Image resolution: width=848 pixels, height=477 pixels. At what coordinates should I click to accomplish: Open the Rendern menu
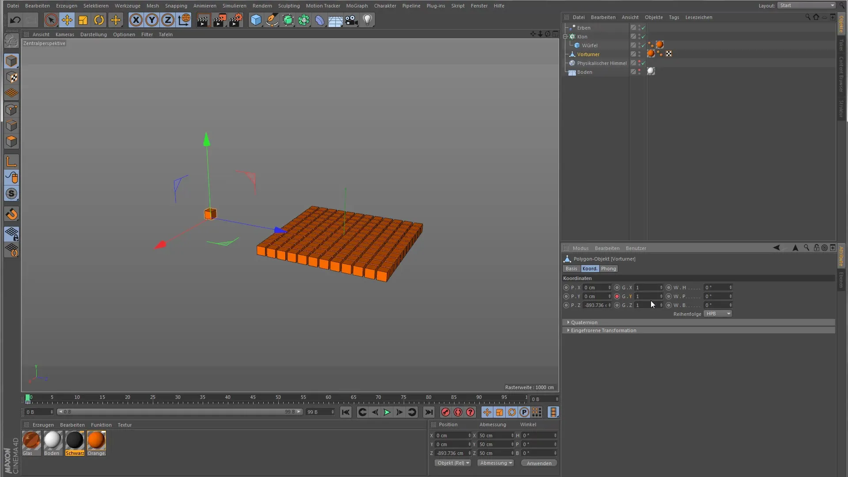coord(262,6)
